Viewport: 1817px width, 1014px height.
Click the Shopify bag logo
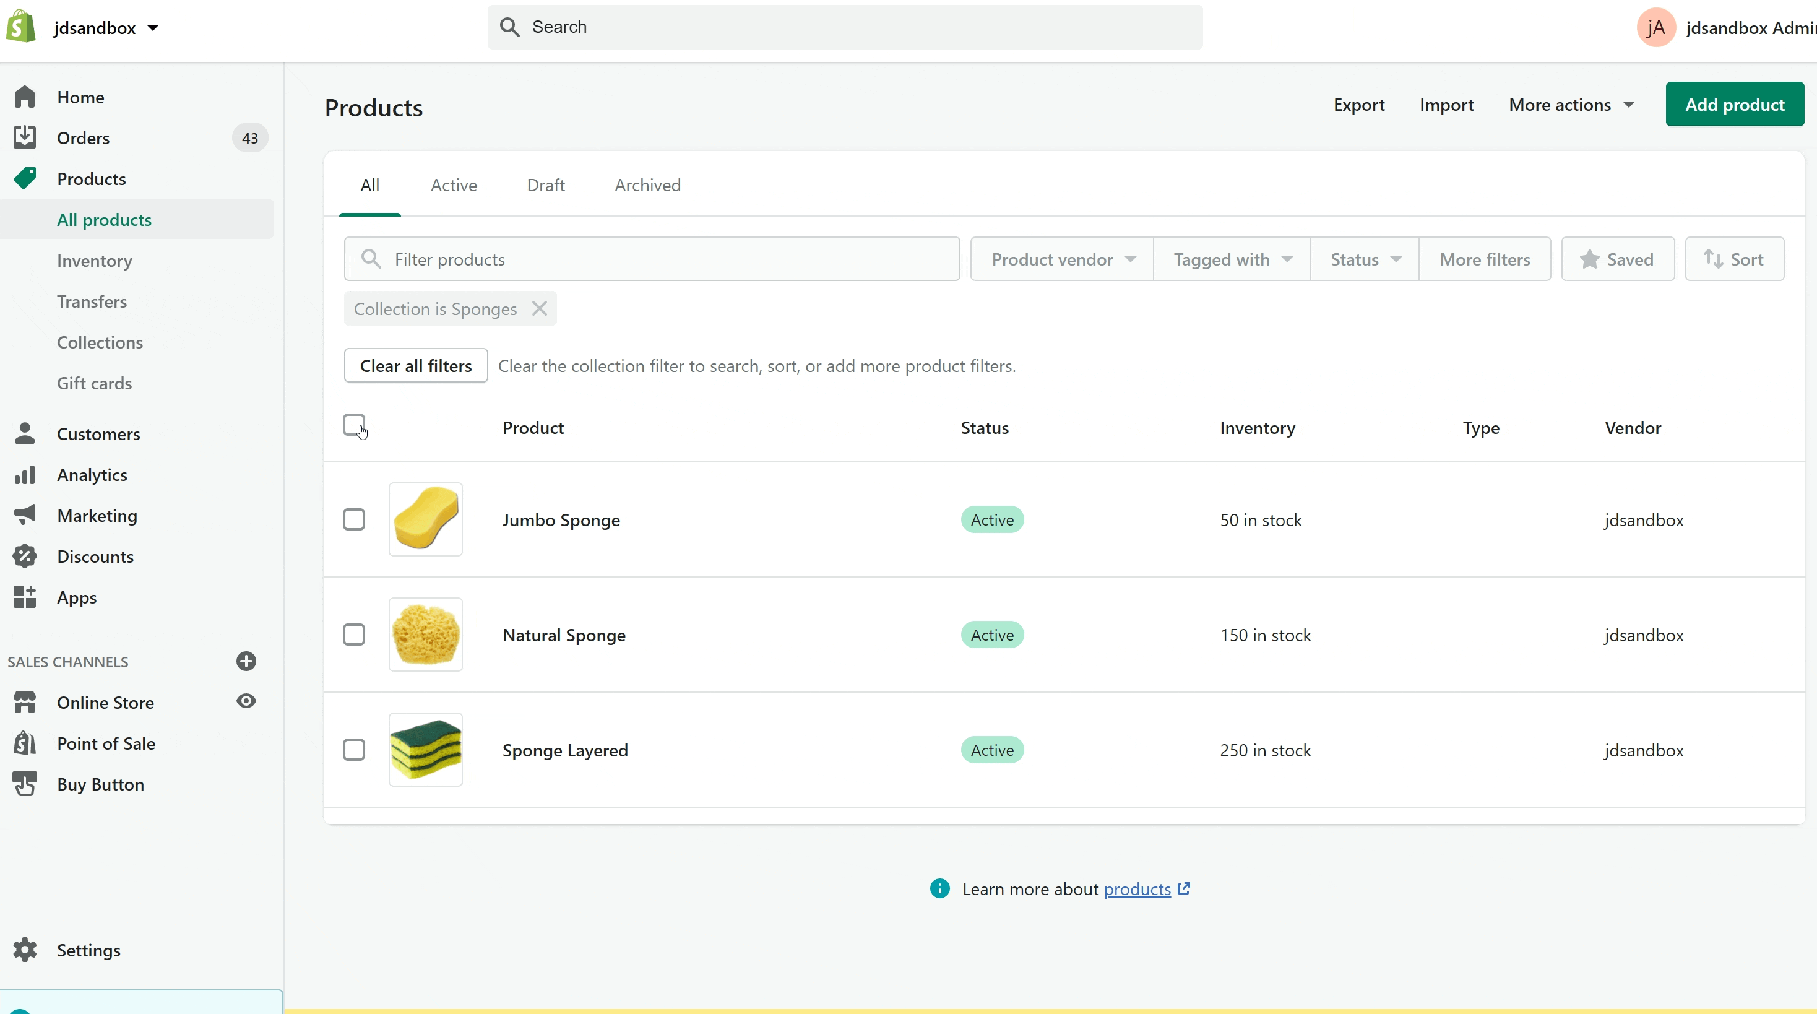click(x=21, y=27)
